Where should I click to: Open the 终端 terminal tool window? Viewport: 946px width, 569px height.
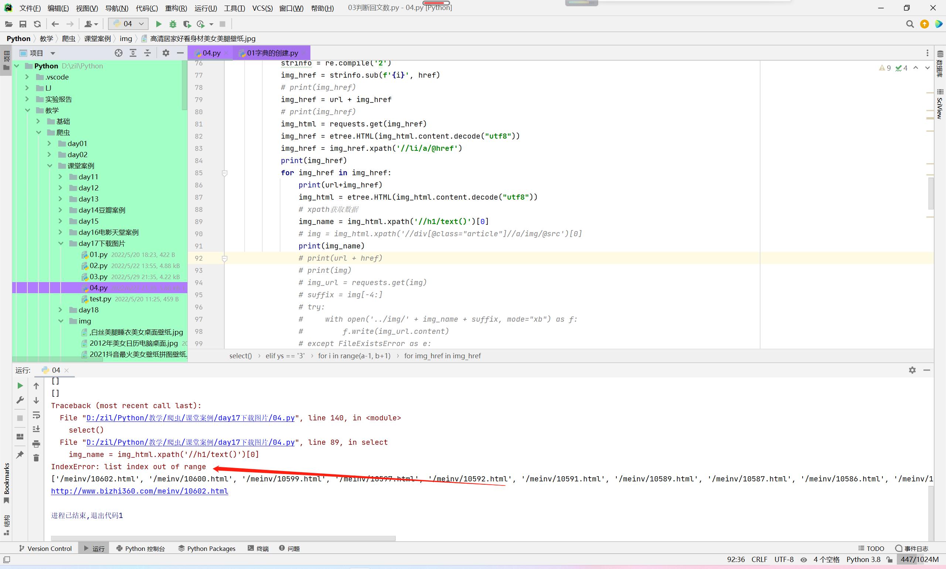(258, 548)
